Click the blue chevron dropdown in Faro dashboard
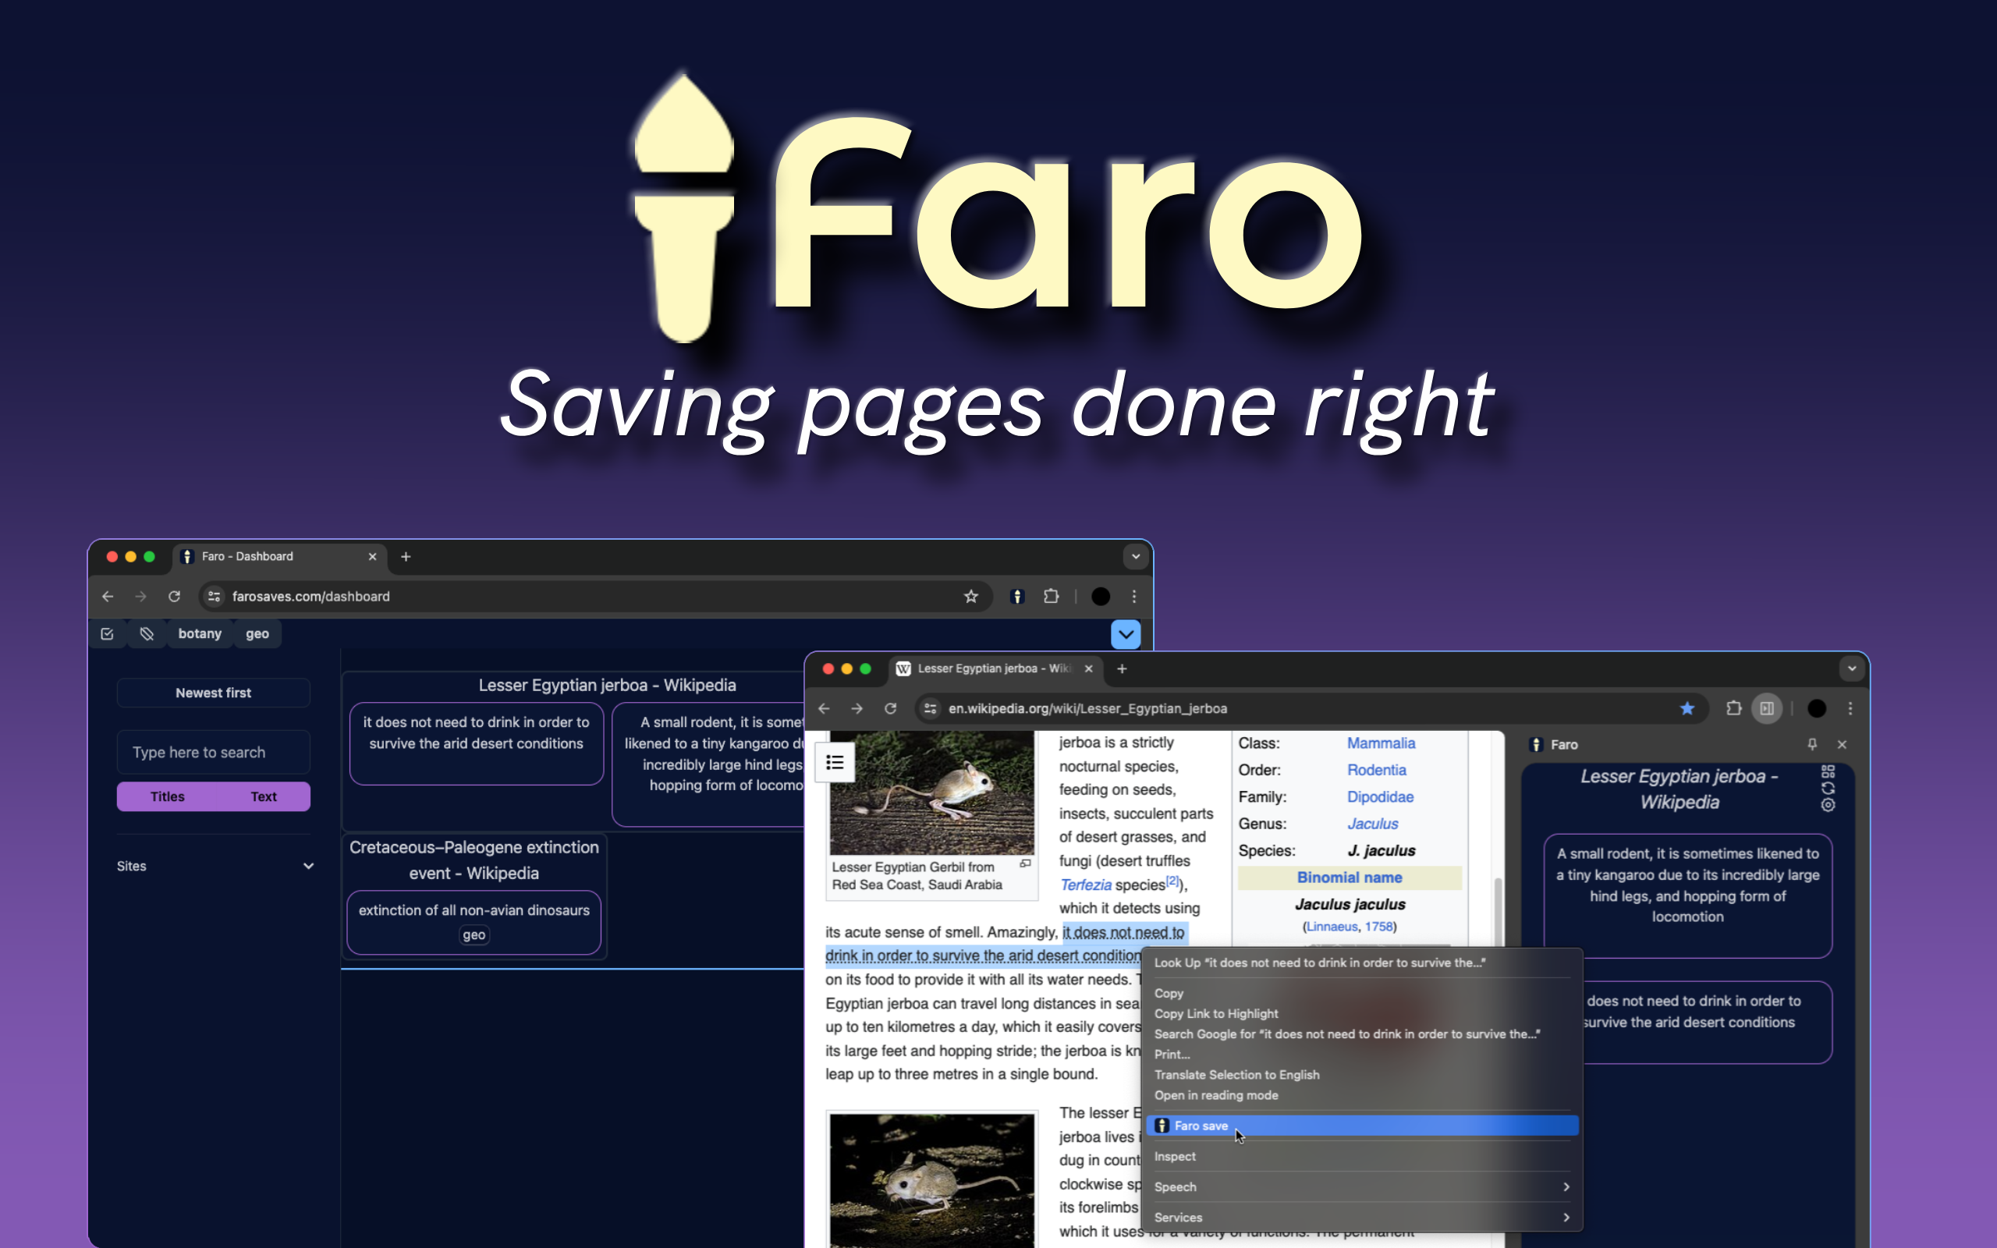Image resolution: width=1997 pixels, height=1248 pixels. (1126, 634)
